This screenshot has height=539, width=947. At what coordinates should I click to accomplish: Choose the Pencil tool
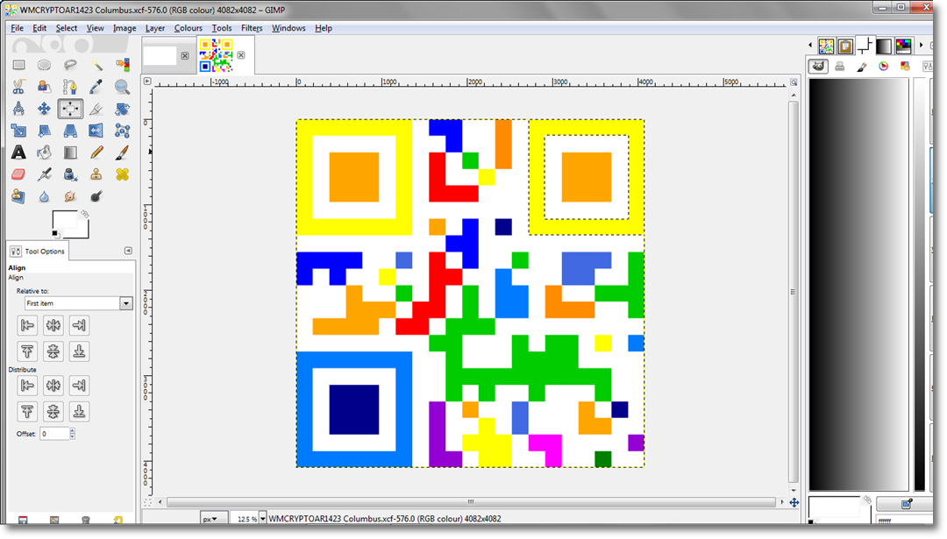(96, 152)
